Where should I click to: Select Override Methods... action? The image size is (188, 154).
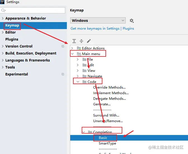pos(109,87)
